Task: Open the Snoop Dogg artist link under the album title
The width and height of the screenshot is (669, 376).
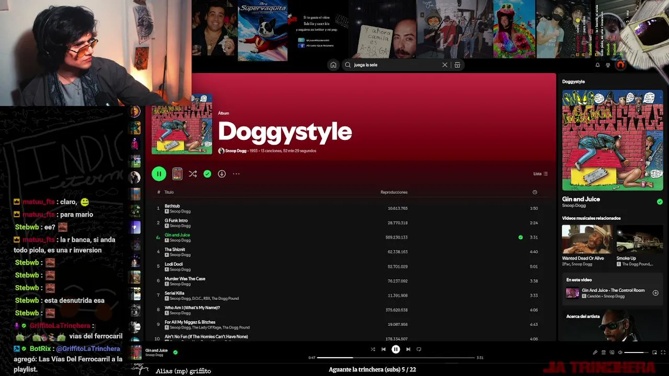Action: [x=236, y=151]
